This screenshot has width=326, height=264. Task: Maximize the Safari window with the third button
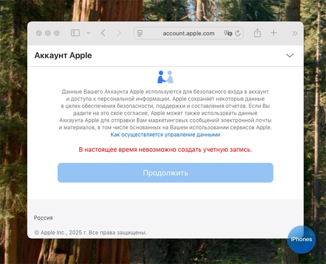coord(57,33)
